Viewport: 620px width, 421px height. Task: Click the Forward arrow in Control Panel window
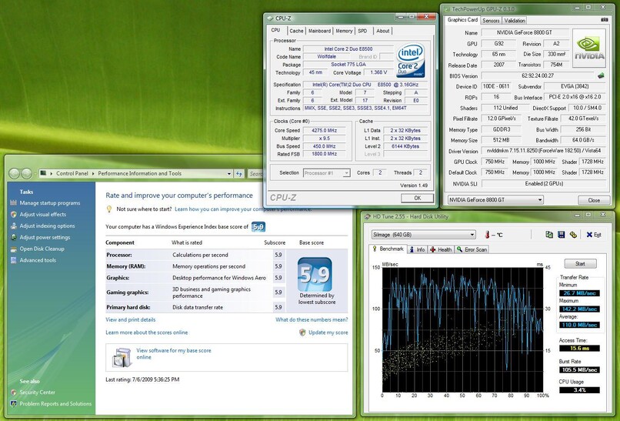pos(26,173)
